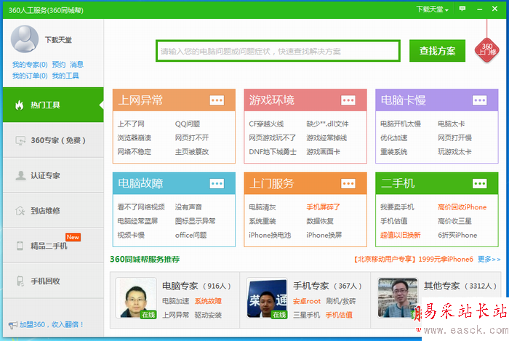The image size is (509, 341).
Task: Click the wrench icon beside 到店维修
Action: [20, 211]
